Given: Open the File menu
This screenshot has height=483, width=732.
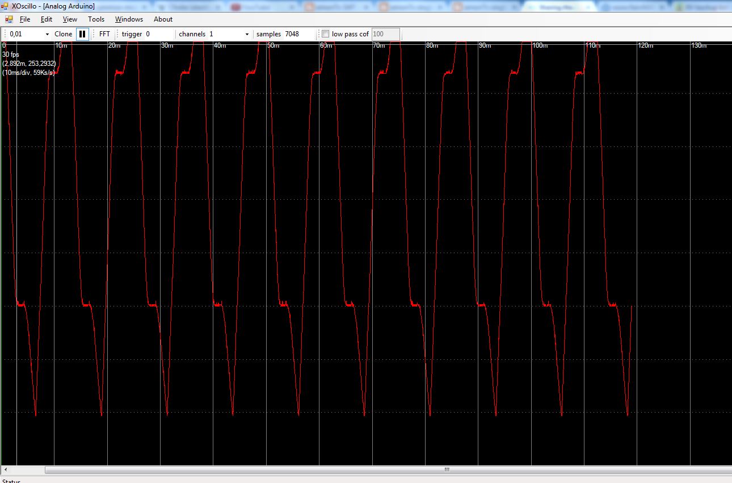Looking at the screenshot, I should click(25, 19).
